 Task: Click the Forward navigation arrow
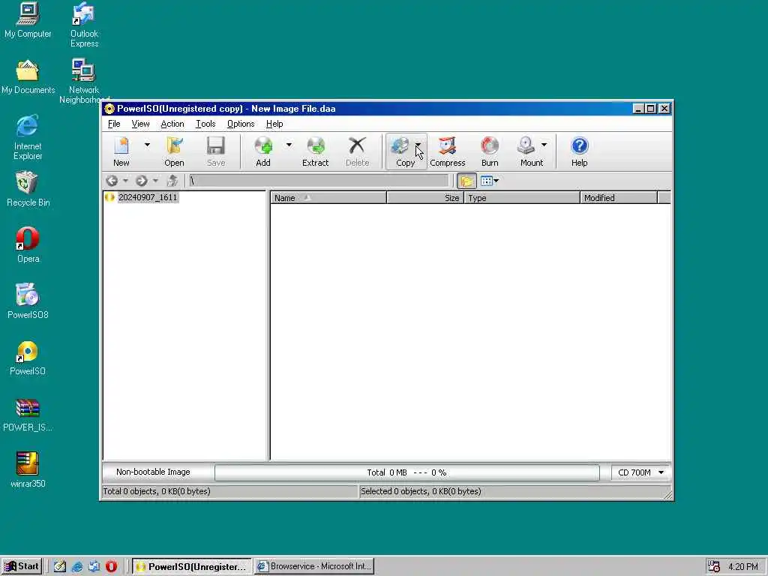tap(142, 181)
